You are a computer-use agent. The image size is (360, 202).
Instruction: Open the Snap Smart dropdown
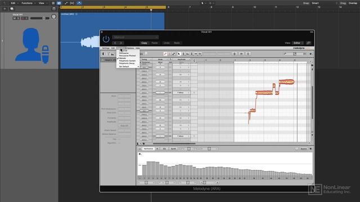325,3
